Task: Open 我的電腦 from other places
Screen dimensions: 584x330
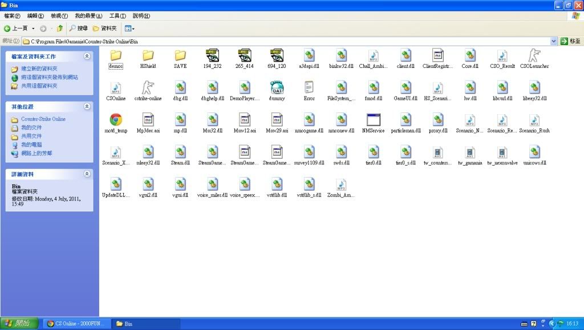Action: pyautogui.click(x=31, y=144)
